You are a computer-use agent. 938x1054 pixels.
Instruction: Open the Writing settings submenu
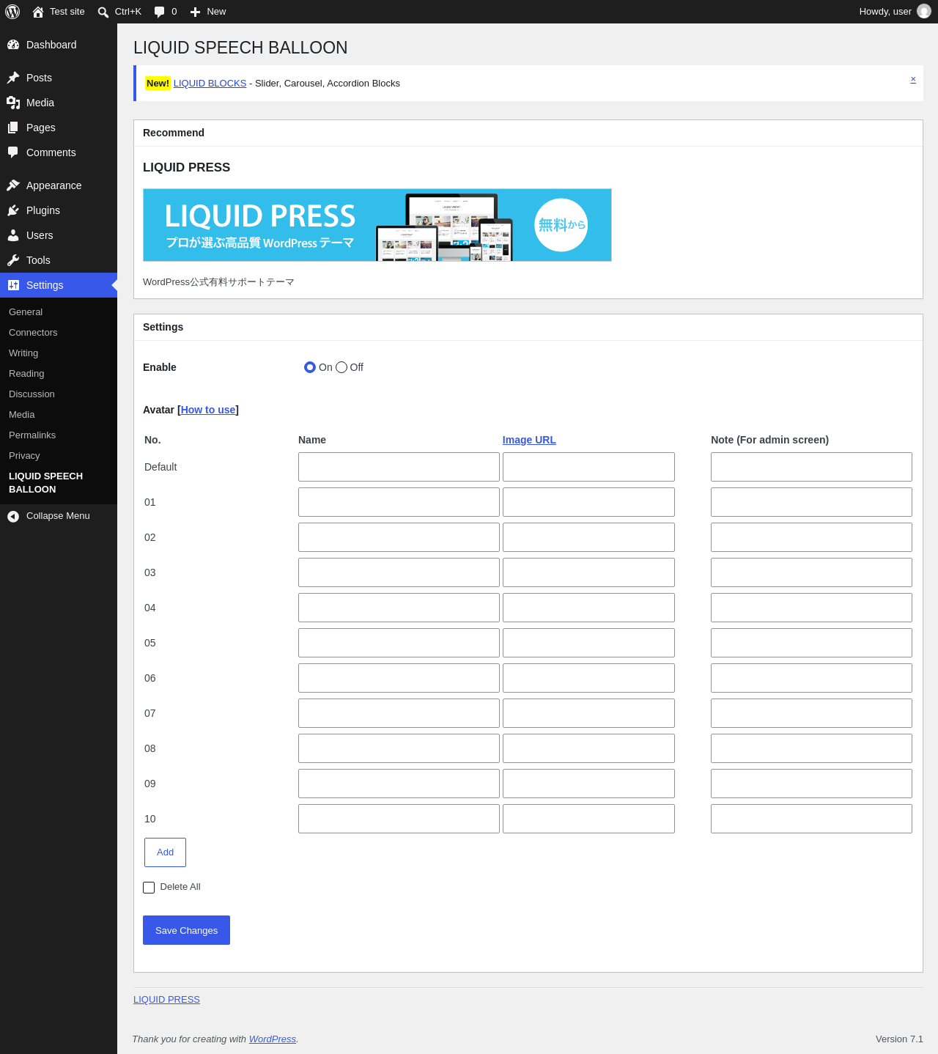(23, 353)
